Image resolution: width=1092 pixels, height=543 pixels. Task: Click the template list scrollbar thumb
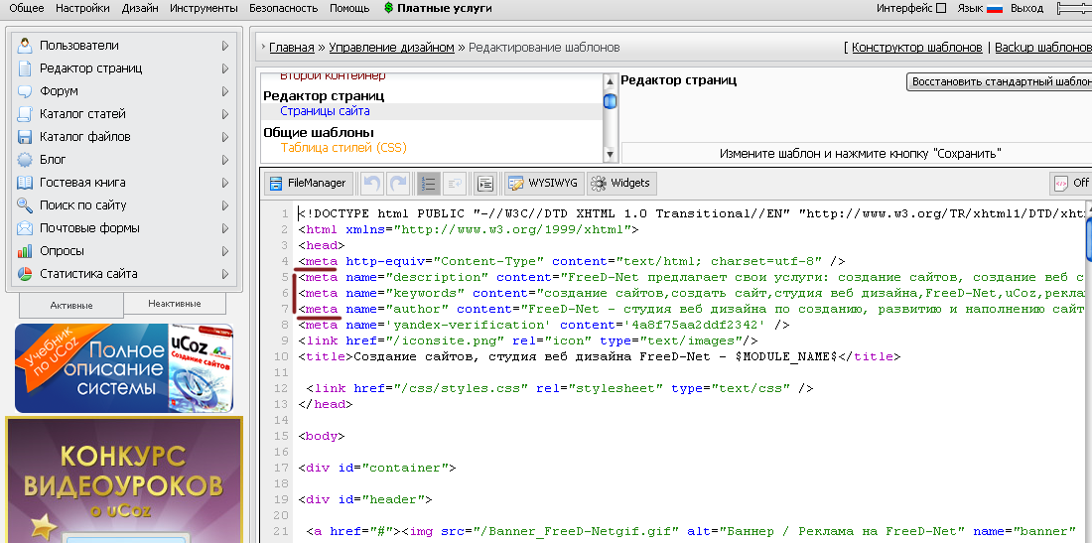tap(611, 101)
